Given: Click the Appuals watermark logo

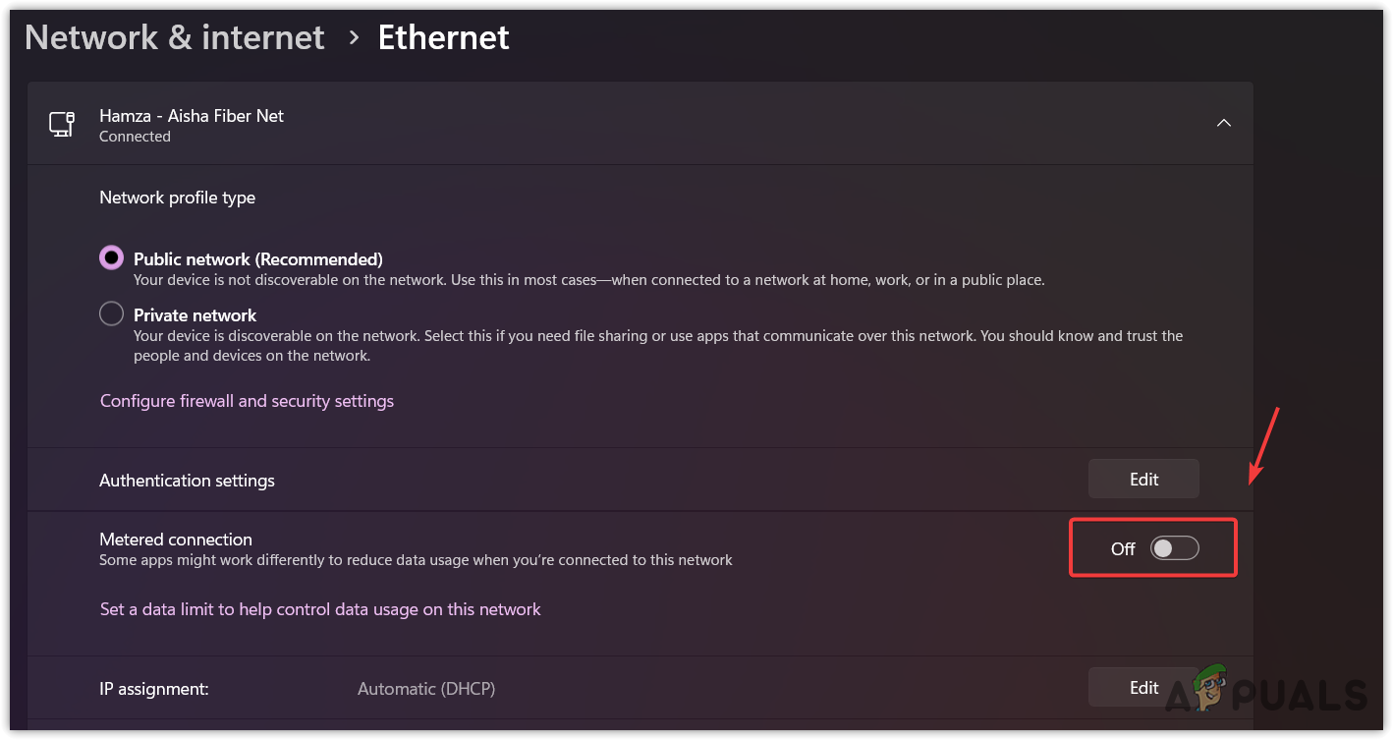Looking at the screenshot, I should tap(1267, 691).
